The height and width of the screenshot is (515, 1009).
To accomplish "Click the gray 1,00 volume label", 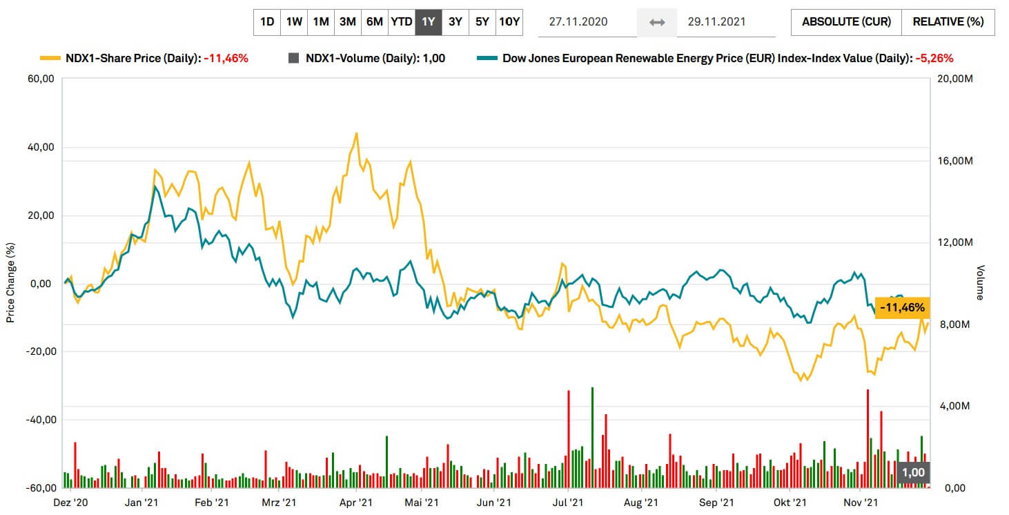I will click(913, 472).
